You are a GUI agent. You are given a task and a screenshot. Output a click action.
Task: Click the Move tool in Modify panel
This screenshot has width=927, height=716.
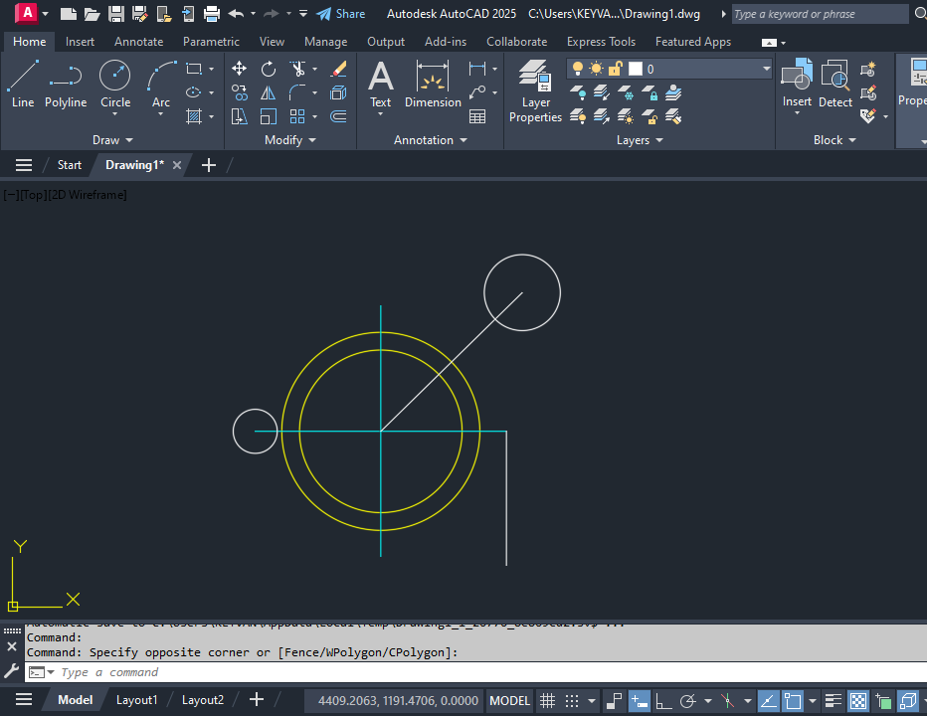[240, 69]
